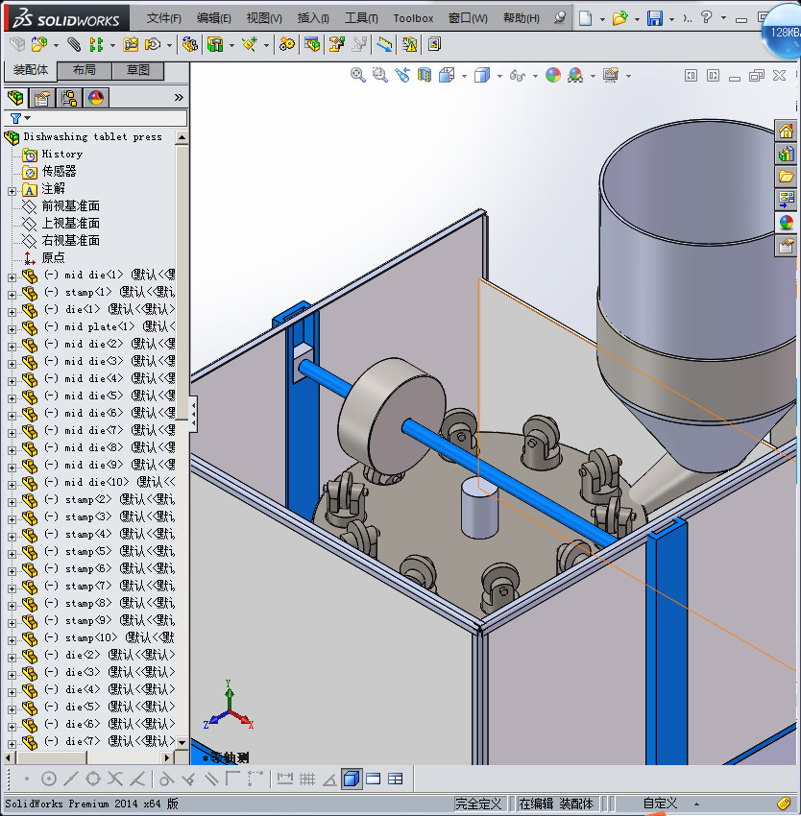The height and width of the screenshot is (816, 801).
Task: Click 自定义 in the status bar
Action: tap(660, 804)
